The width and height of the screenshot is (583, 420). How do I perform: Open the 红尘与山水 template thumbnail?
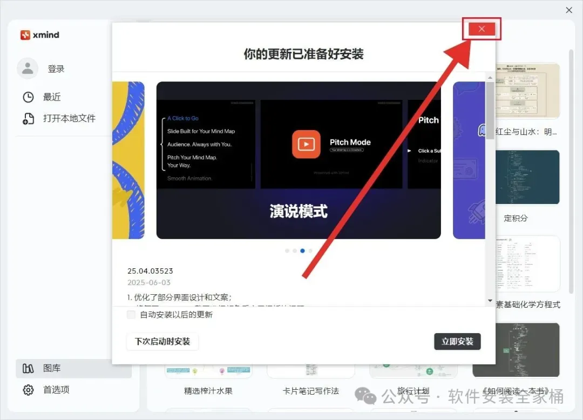(527, 91)
